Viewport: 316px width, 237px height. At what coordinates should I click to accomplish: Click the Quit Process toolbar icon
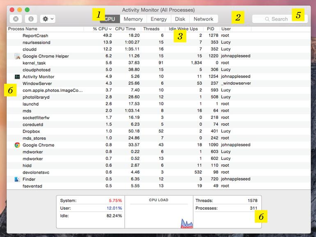pos(16,19)
